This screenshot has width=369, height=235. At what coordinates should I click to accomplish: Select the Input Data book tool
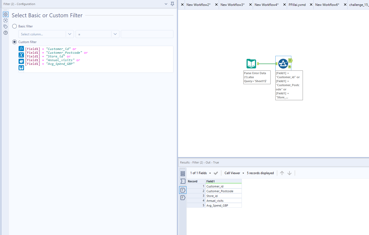pyautogui.click(x=251, y=64)
